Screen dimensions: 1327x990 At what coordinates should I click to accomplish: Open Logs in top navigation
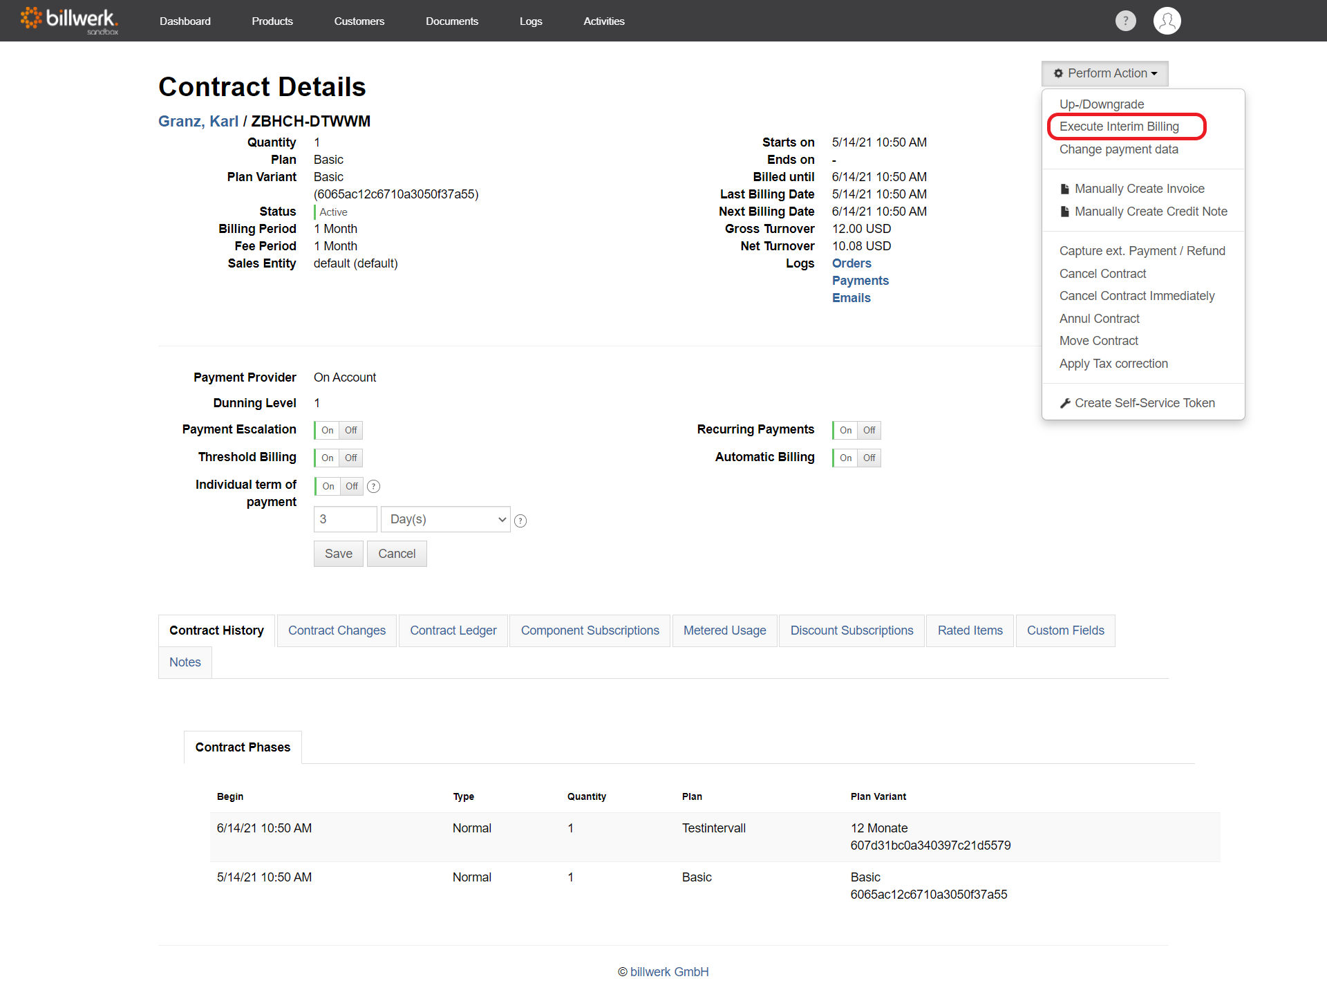531,21
